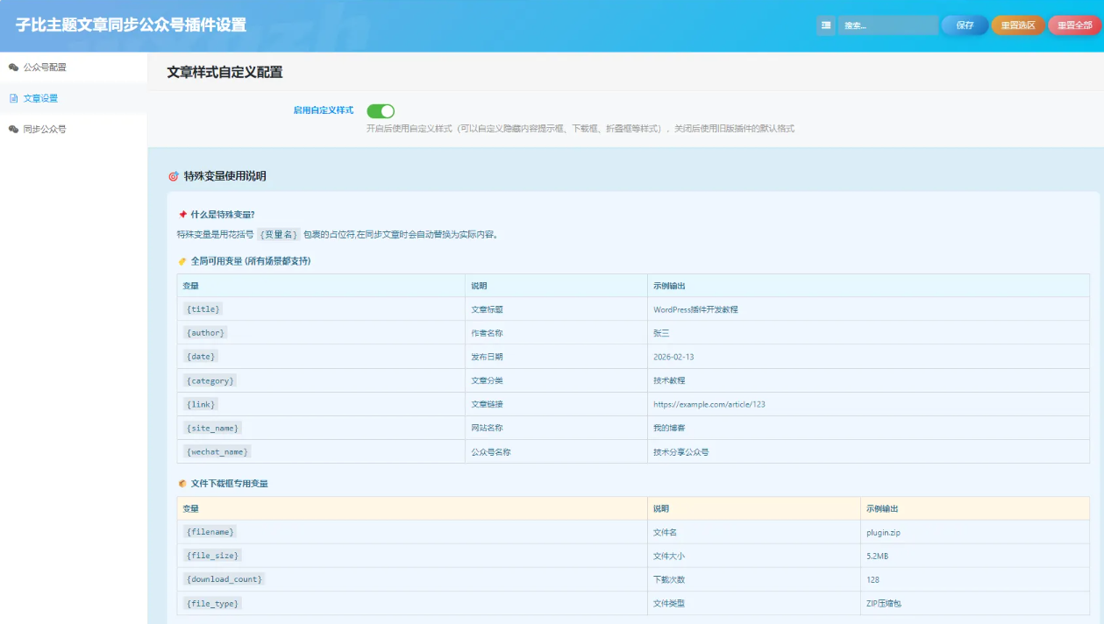This screenshot has height=624, width=1104.
Task: Click the WordPress插件开发教程 example cell
Action: (x=868, y=309)
